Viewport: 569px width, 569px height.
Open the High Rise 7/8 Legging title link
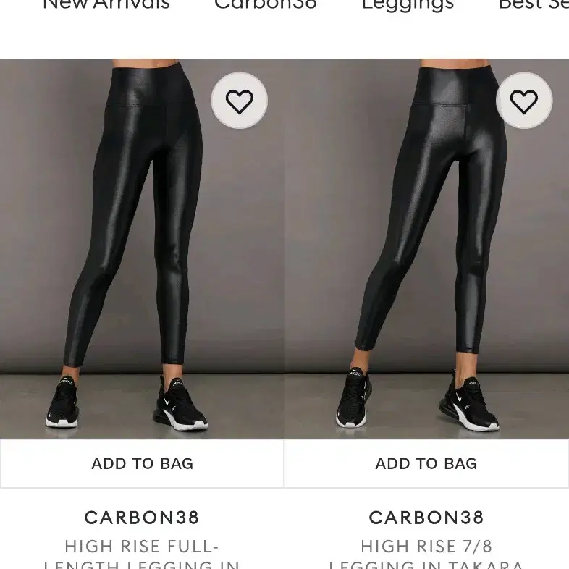[426, 554]
